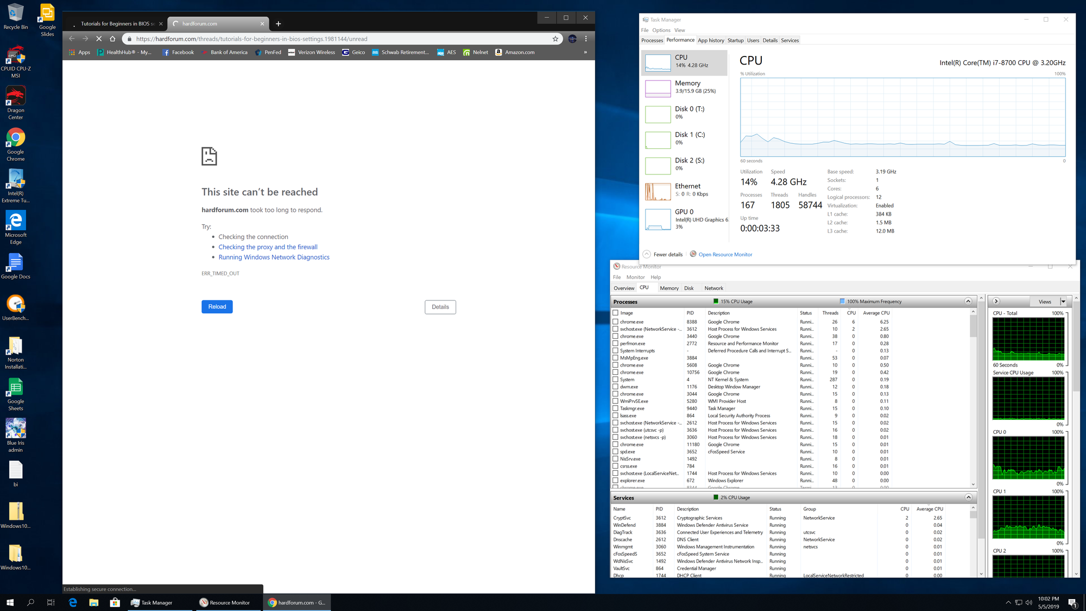This screenshot has height=611, width=1086.
Task: Click Open Resource Monitor link
Action: pyautogui.click(x=725, y=254)
